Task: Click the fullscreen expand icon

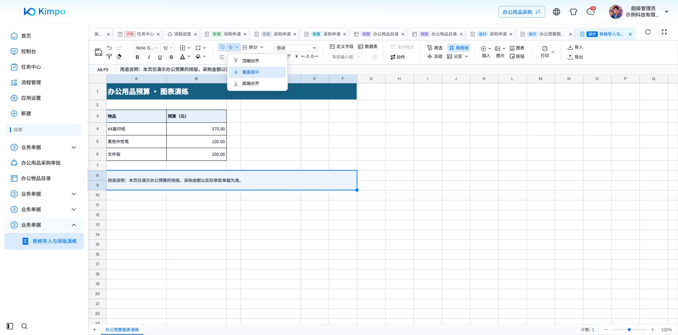Action: [x=664, y=32]
